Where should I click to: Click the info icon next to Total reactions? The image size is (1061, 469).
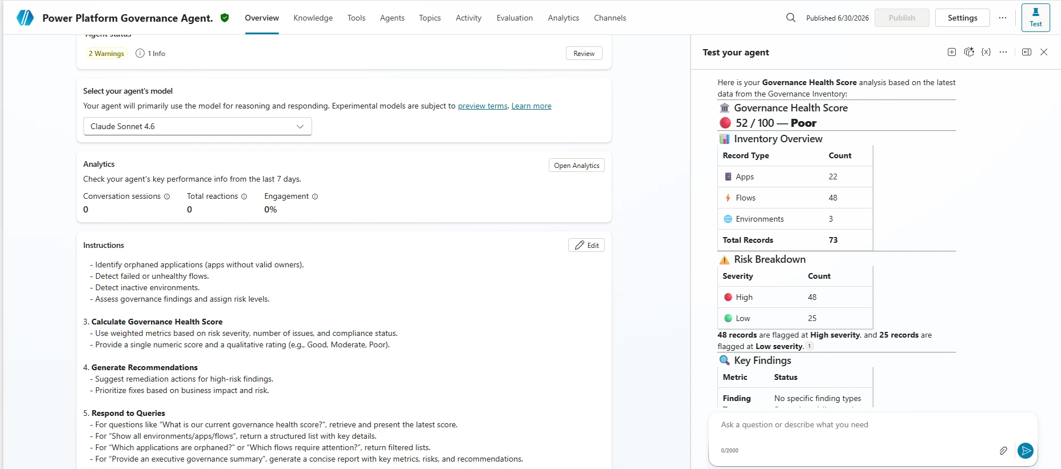[244, 197]
